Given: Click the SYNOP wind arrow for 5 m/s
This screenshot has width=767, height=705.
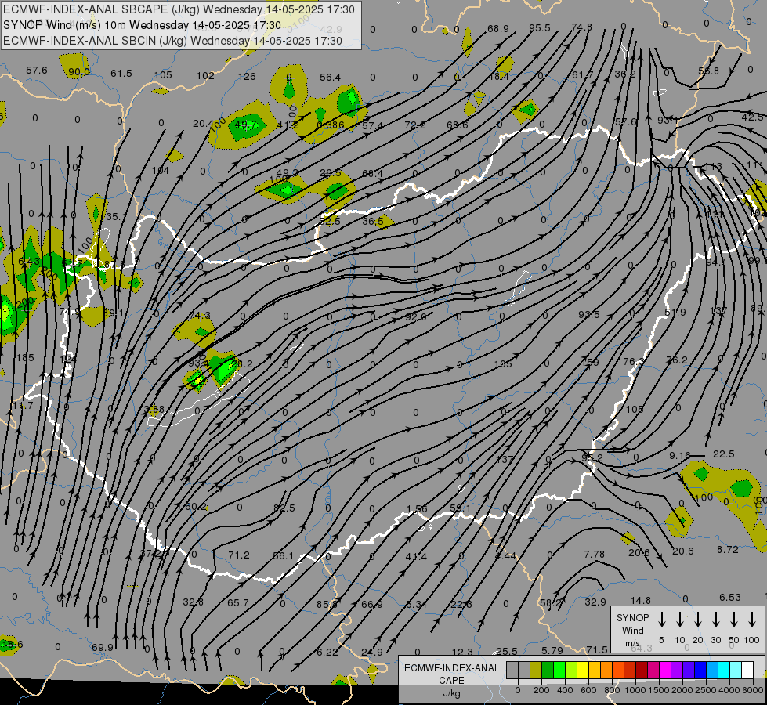Looking at the screenshot, I should [661, 620].
